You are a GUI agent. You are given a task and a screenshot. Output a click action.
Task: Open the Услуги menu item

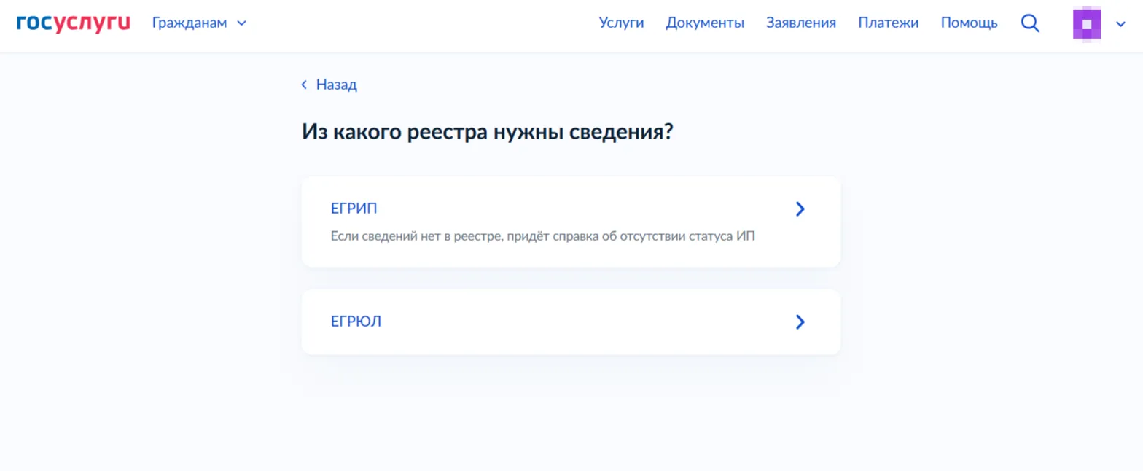tap(621, 23)
